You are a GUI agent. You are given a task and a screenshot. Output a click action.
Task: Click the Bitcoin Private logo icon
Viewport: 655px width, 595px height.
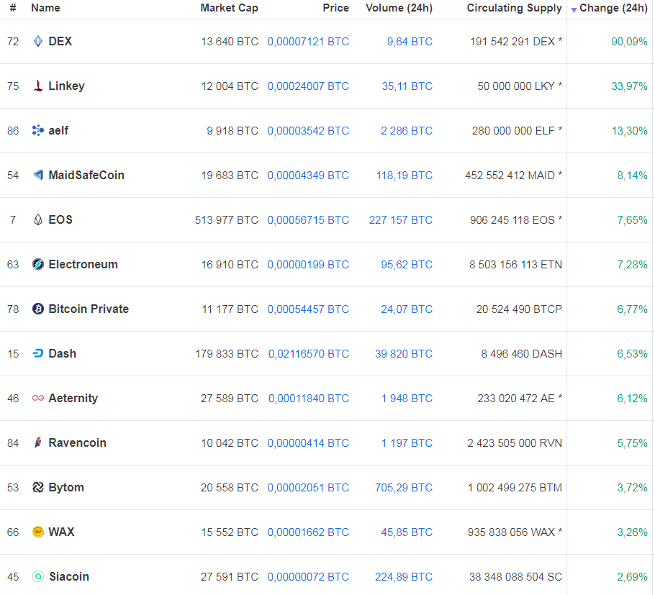[38, 309]
